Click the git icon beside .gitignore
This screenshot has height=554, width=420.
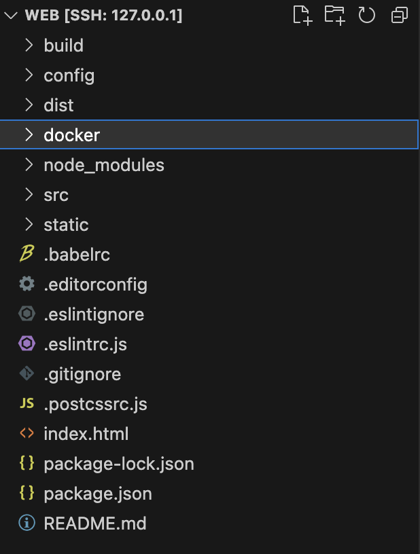pyautogui.click(x=27, y=374)
